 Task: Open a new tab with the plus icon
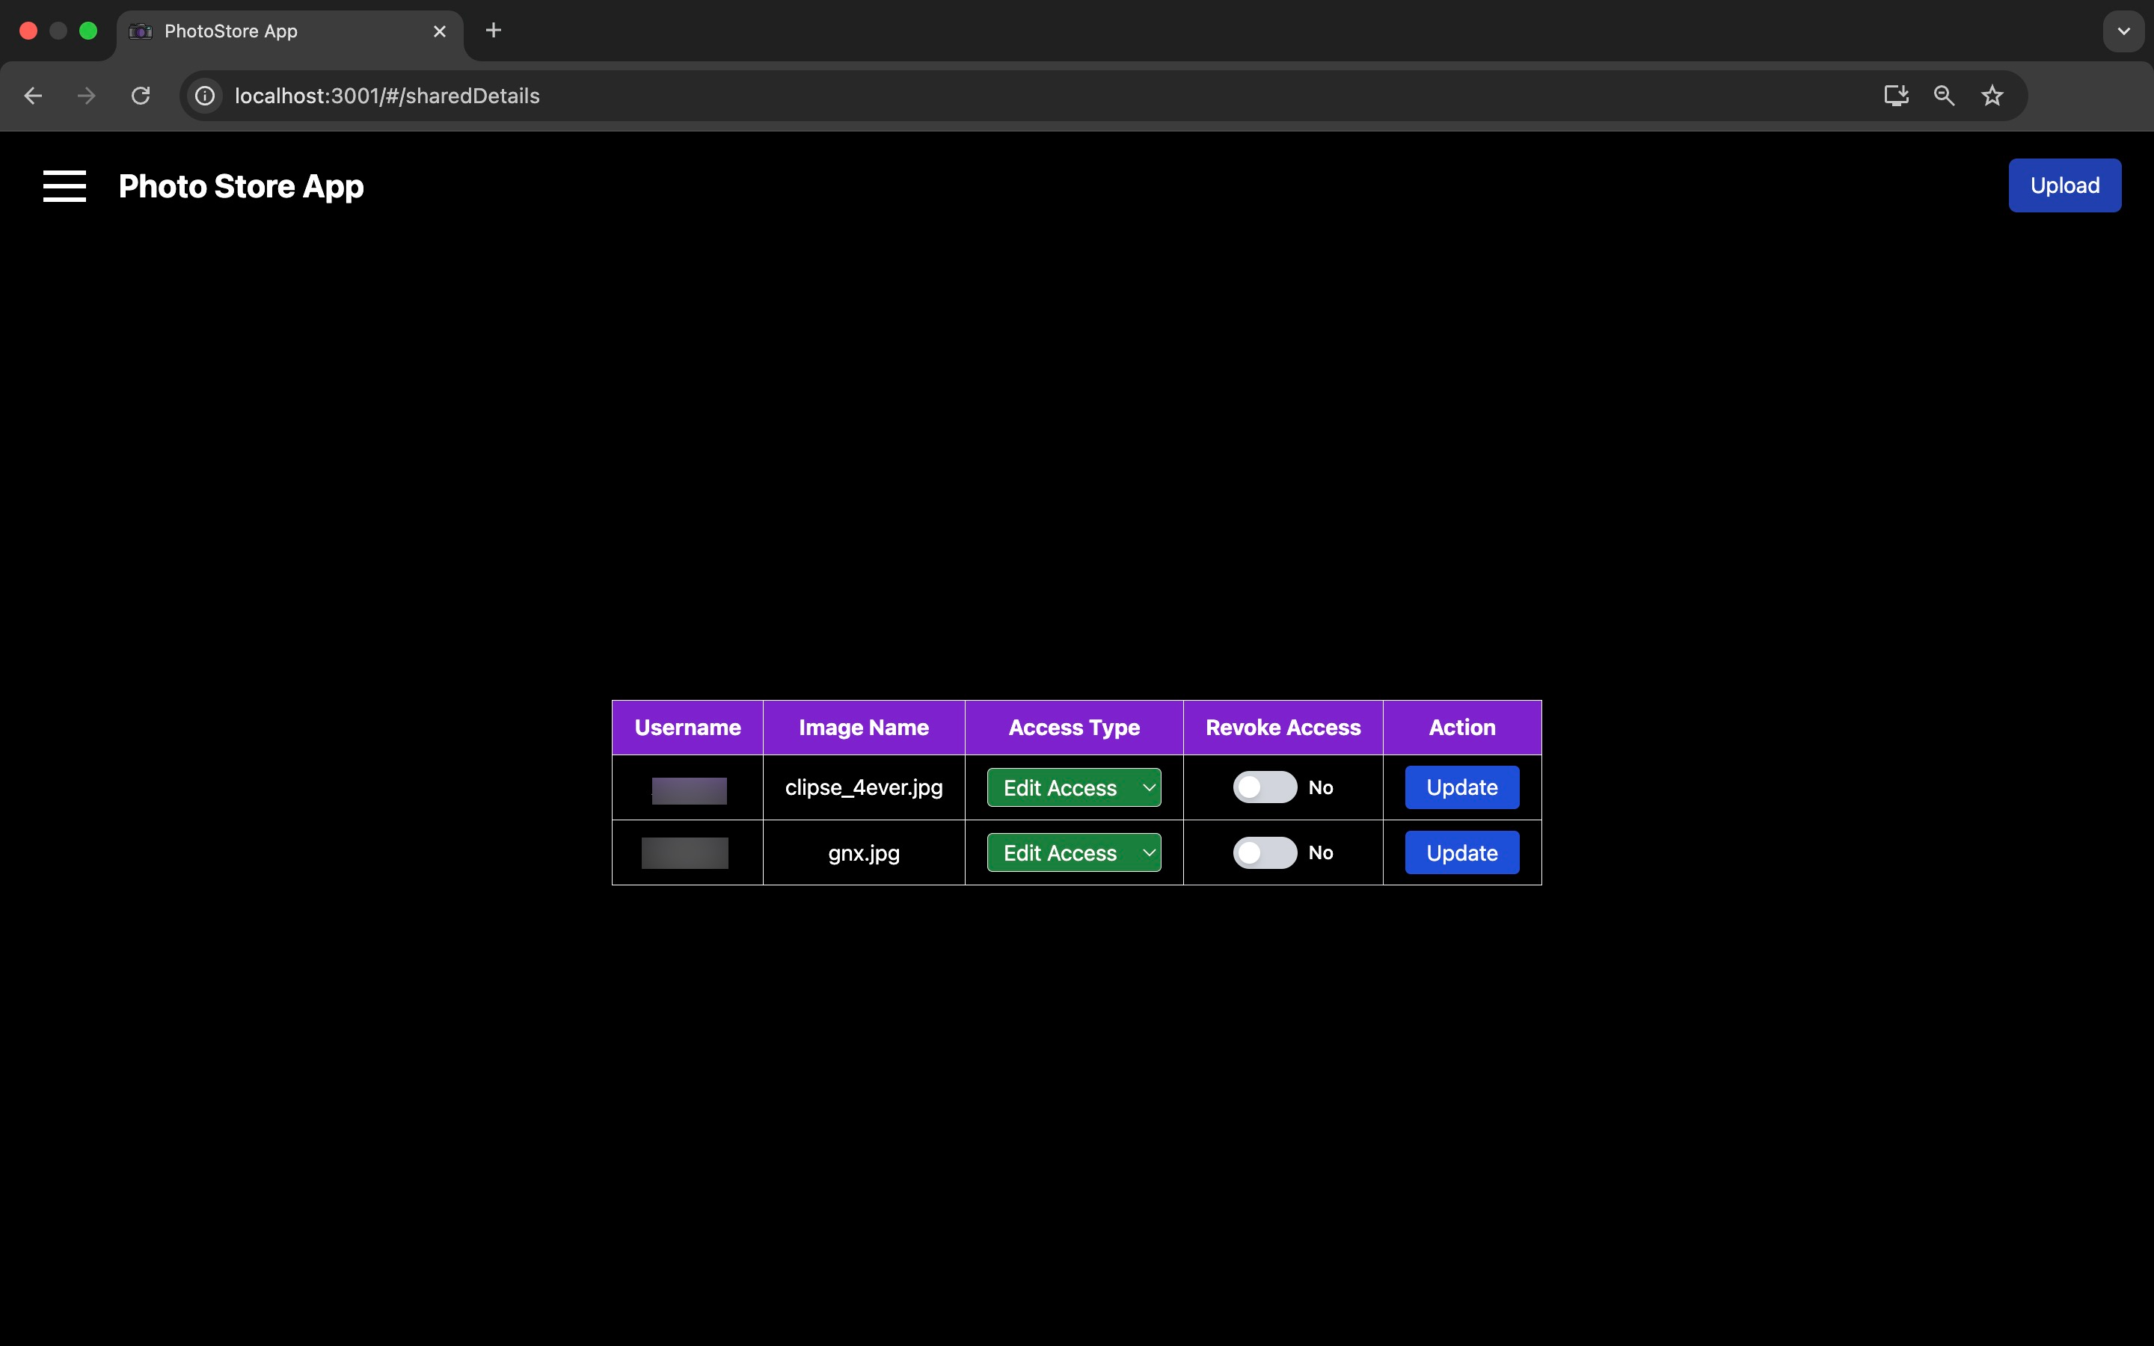tap(493, 30)
